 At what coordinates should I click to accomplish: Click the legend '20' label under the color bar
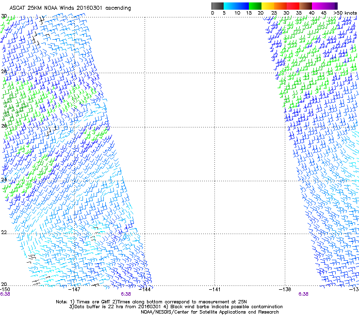tap(261, 13)
